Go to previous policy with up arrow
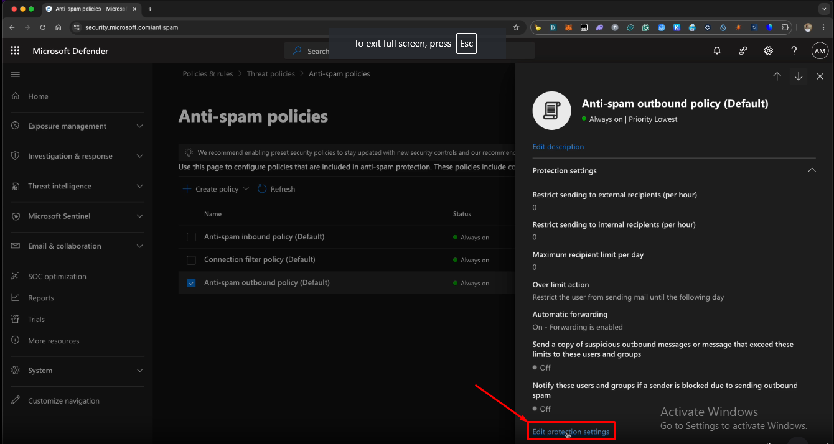Image resolution: width=834 pixels, height=444 pixels. [x=777, y=76]
